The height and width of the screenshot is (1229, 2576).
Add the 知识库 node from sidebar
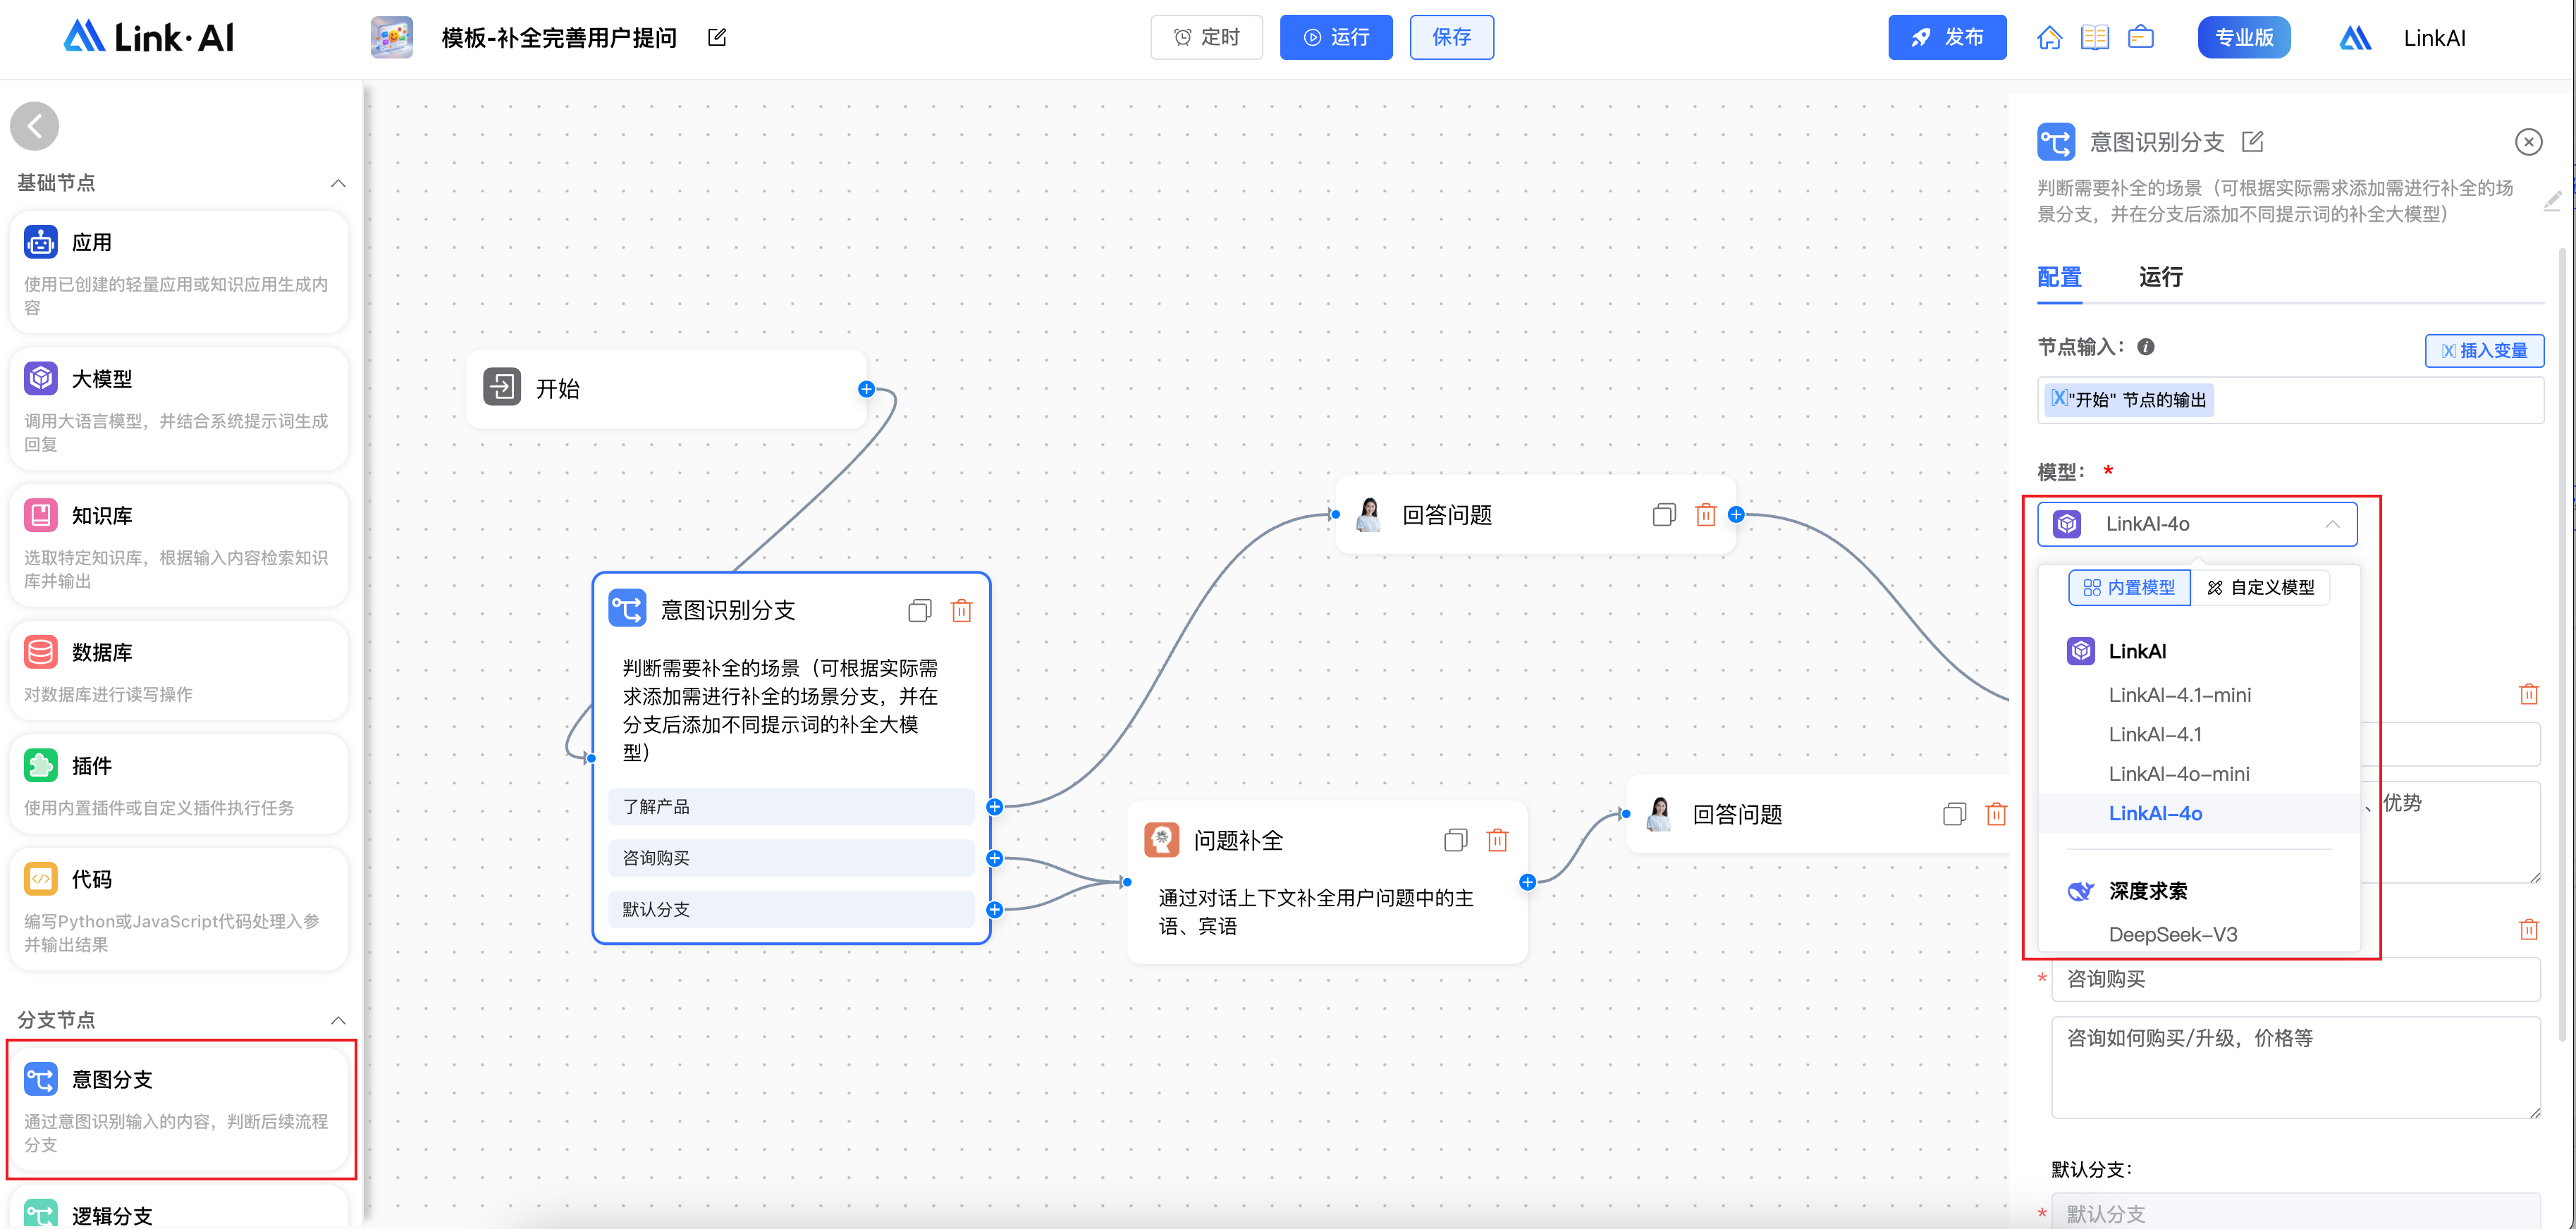pyautogui.click(x=179, y=546)
